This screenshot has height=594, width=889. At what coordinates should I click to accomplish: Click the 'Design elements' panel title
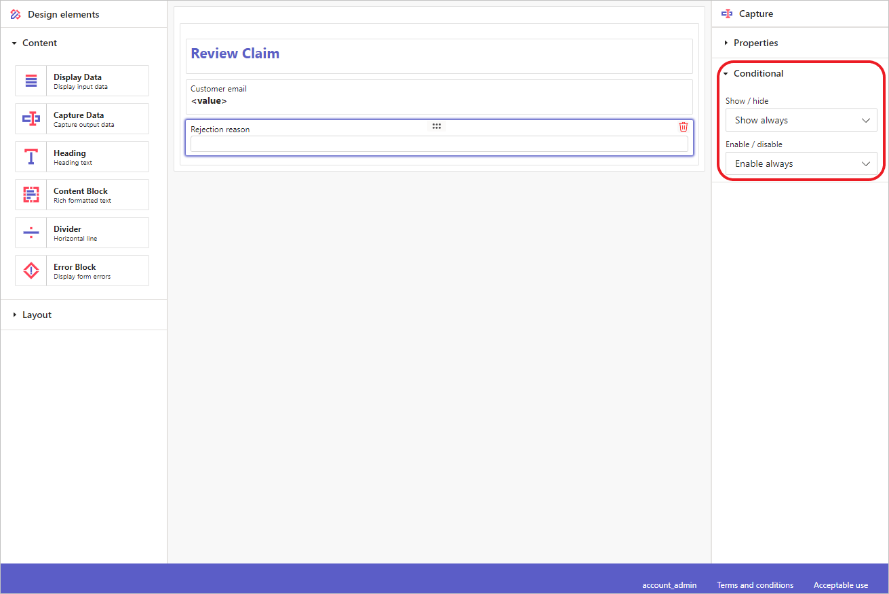click(x=63, y=14)
